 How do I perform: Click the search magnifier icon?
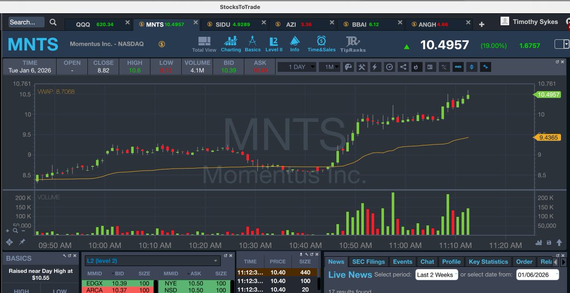pyautogui.click(x=53, y=22)
